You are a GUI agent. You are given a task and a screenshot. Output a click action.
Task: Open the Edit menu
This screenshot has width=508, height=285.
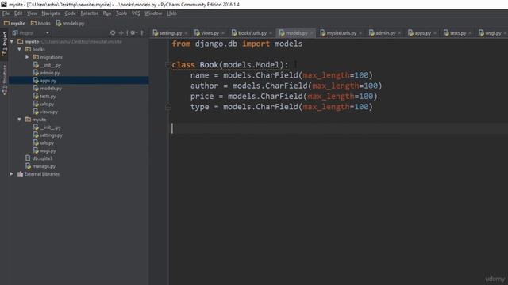click(x=18, y=13)
